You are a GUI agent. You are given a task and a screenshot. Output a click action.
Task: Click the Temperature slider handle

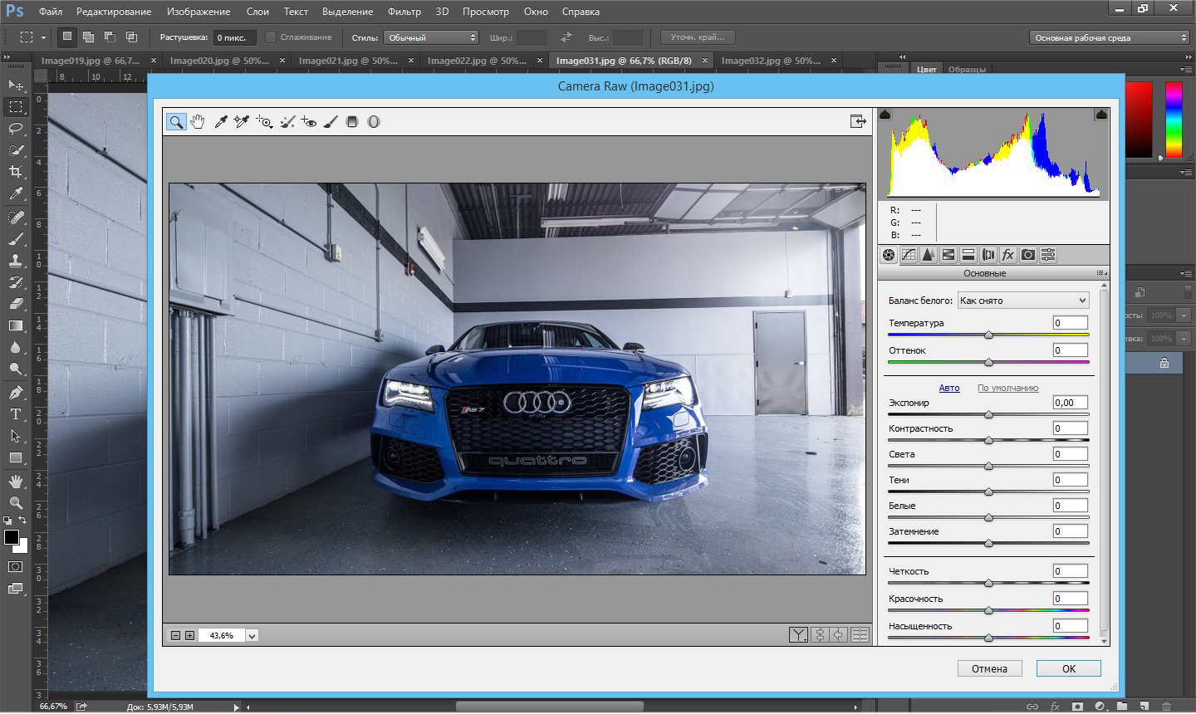click(x=988, y=335)
